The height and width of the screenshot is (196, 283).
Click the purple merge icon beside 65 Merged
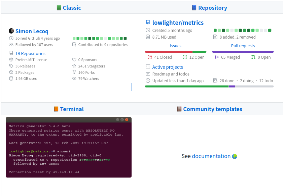[x=217, y=57]
